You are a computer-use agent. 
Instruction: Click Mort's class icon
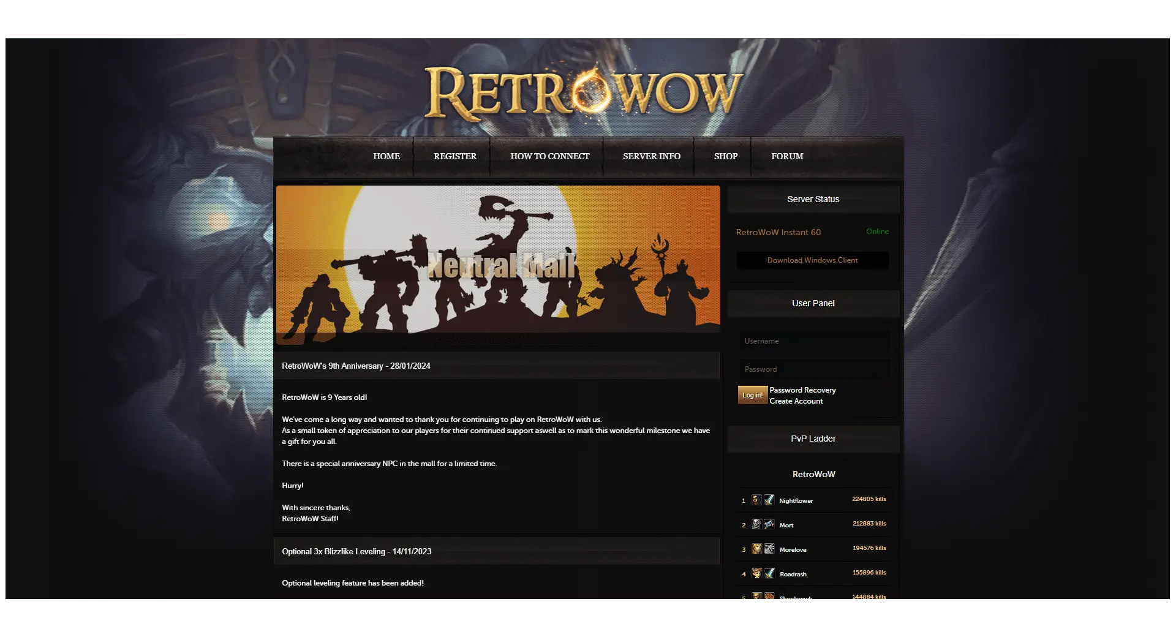(x=769, y=524)
